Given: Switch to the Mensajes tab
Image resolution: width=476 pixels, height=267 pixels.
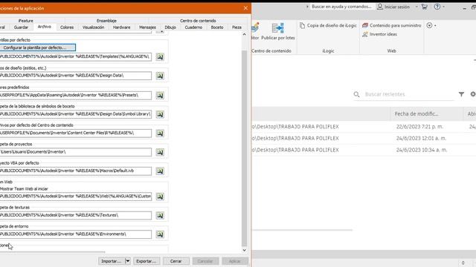Looking at the screenshot, I should click(147, 27).
